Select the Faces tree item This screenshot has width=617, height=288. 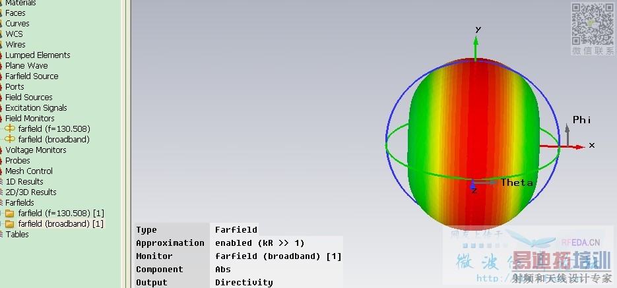(x=15, y=13)
